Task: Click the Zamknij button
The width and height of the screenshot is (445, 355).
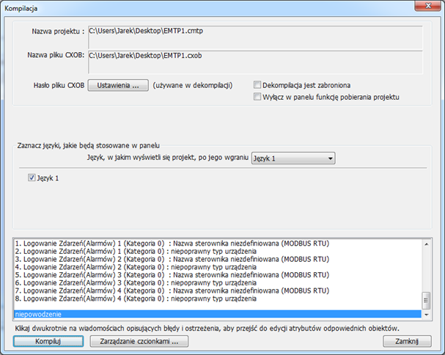Action: (x=407, y=341)
